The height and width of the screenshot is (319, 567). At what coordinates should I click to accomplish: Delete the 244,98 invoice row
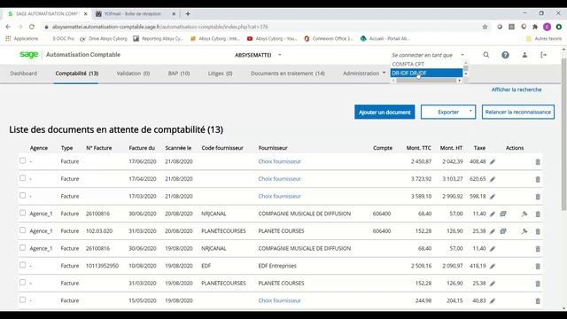(538, 301)
